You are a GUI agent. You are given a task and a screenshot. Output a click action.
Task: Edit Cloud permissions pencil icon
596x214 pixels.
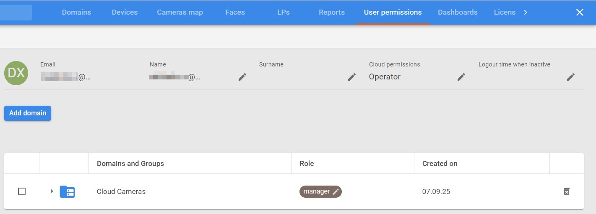pos(461,77)
